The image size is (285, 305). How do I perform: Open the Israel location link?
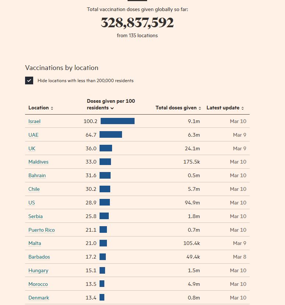click(x=34, y=121)
